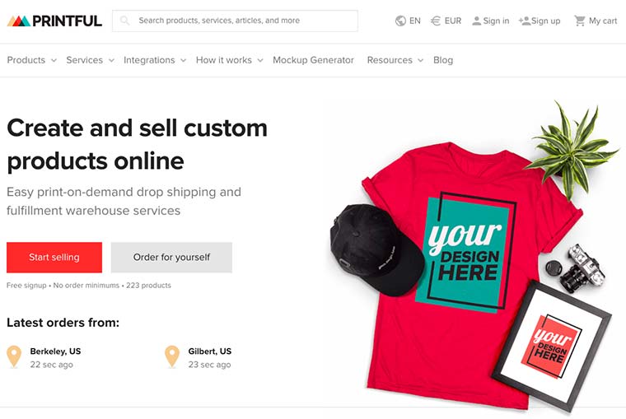Click the globe language icon

click(x=401, y=21)
